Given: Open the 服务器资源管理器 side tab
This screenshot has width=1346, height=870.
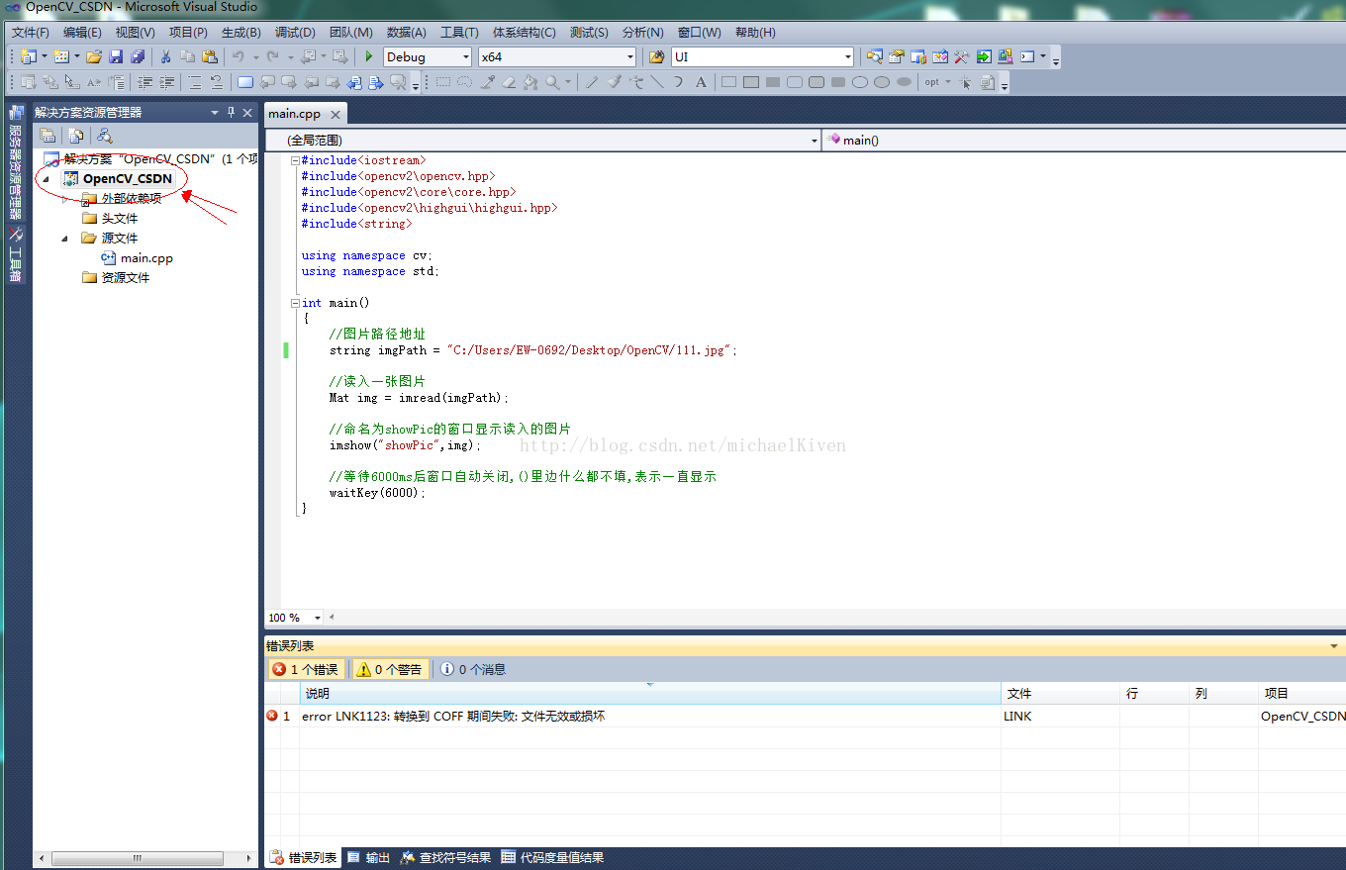Looking at the screenshot, I should coord(15,162).
